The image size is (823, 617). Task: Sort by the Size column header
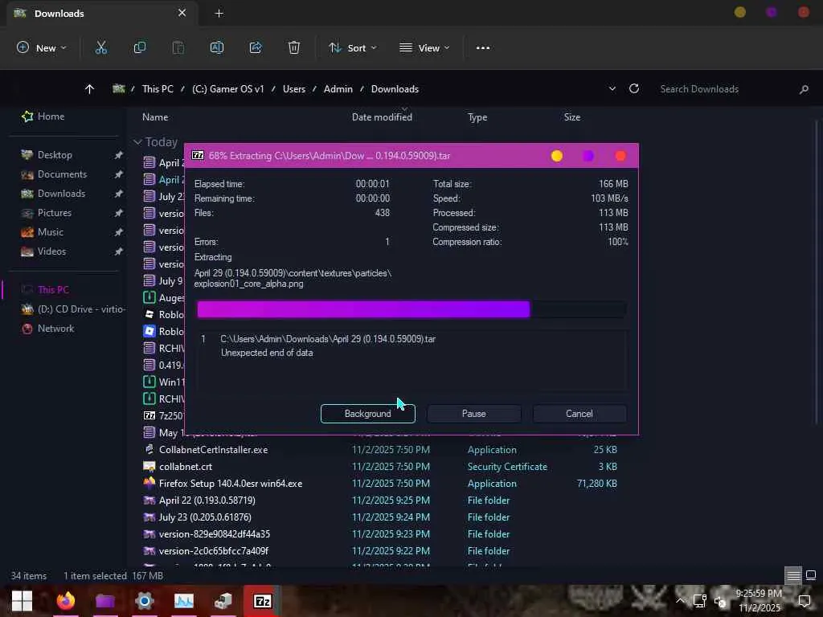coord(572,117)
